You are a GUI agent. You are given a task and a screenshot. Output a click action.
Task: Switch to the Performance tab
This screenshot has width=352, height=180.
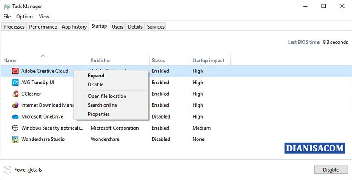tap(43, 27)
